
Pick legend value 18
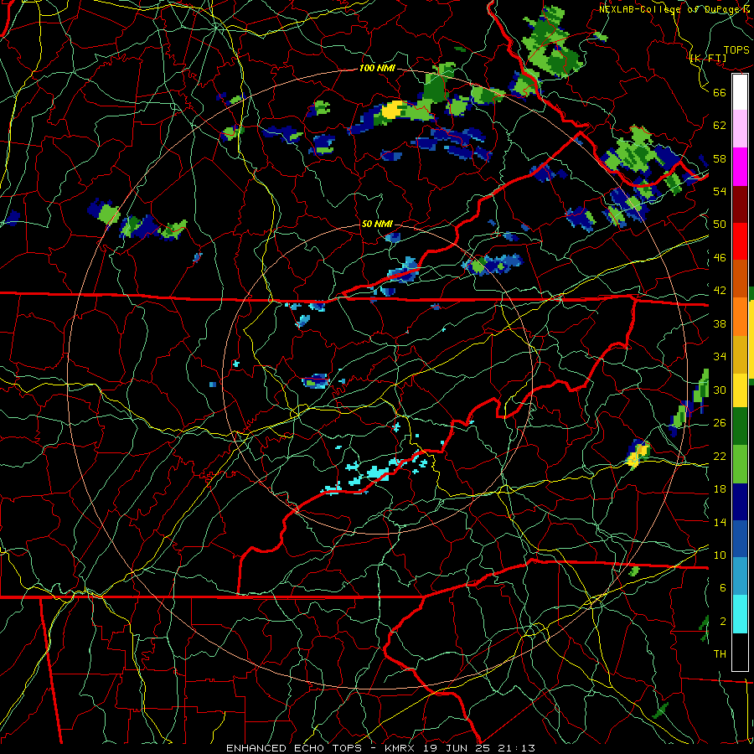pos(720,489)
